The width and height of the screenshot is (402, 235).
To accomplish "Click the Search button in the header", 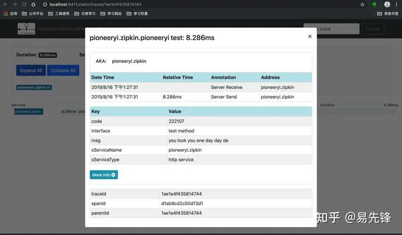I will [374, 28].
